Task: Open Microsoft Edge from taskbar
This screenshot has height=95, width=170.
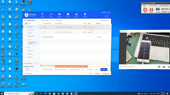Action: [x=45, y=94]
